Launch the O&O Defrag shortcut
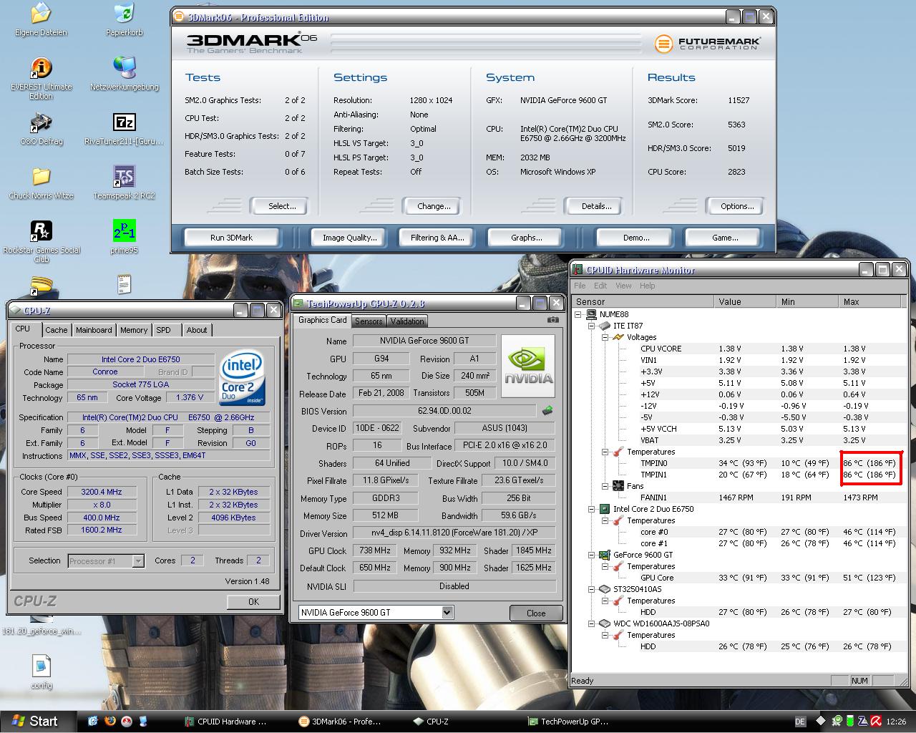Screen dimensions: 916x733 [x=41, y=128]
